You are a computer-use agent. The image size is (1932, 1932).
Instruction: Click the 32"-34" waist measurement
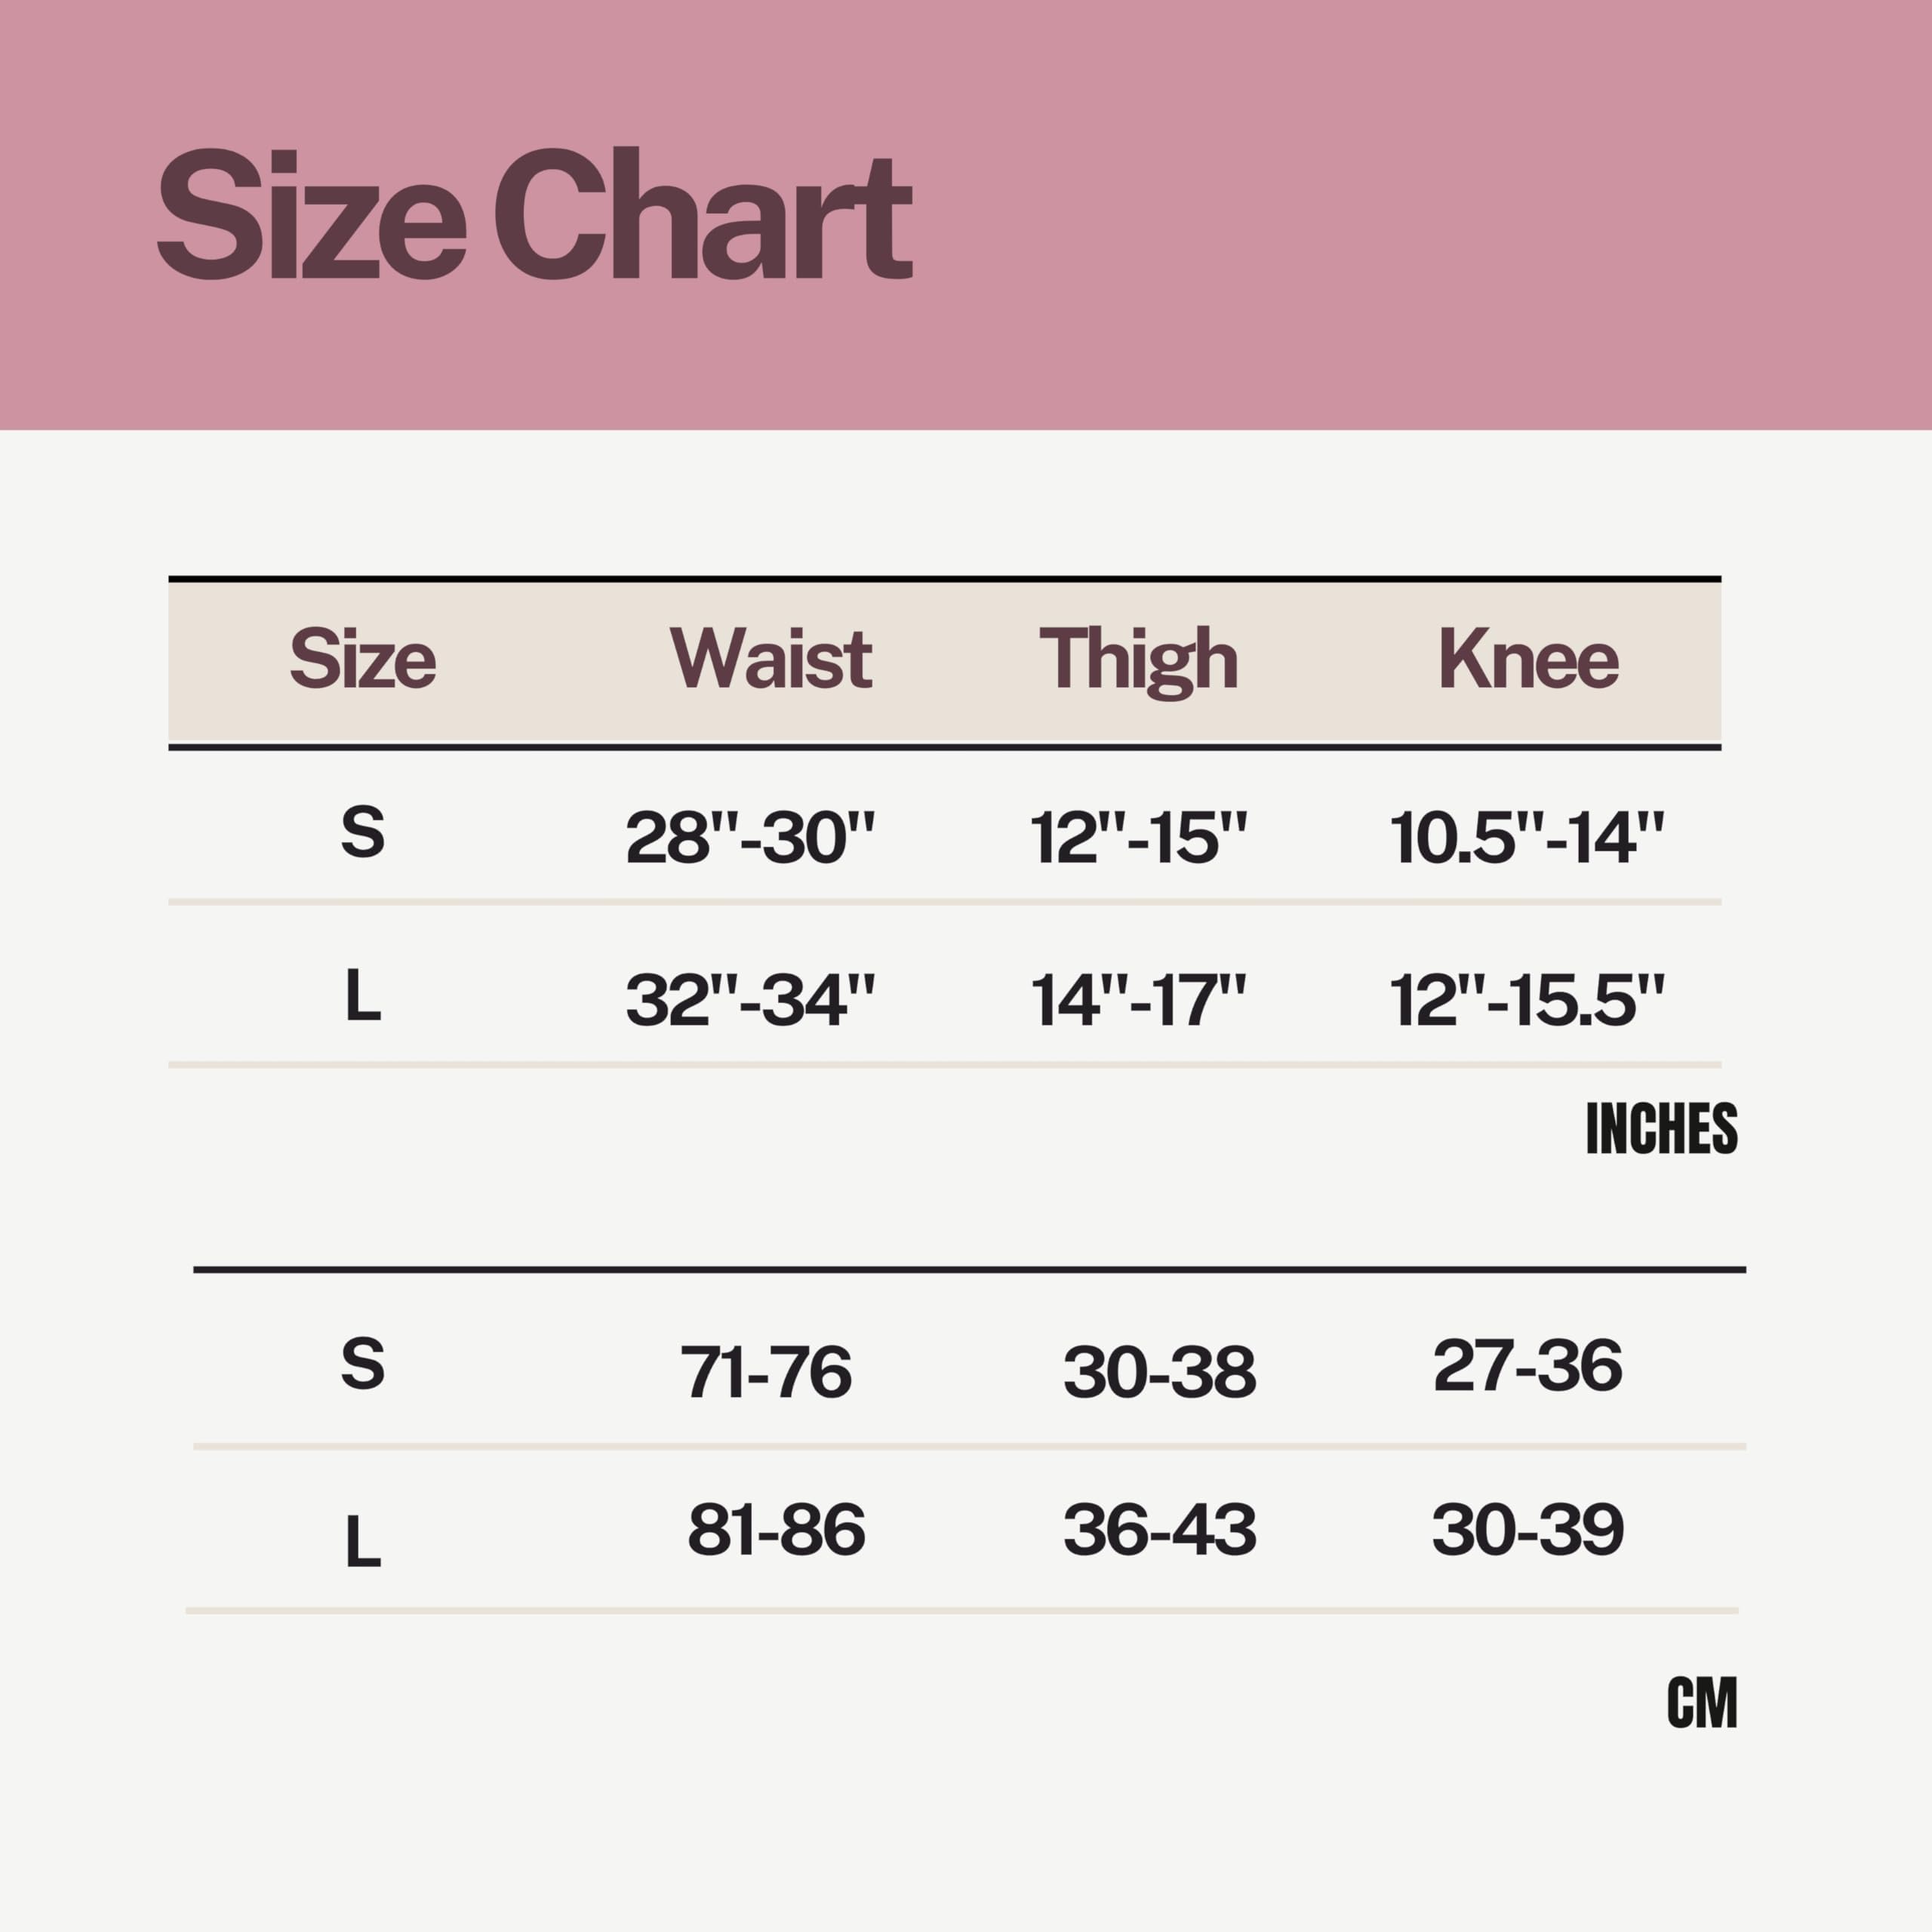tap(750, 999)
